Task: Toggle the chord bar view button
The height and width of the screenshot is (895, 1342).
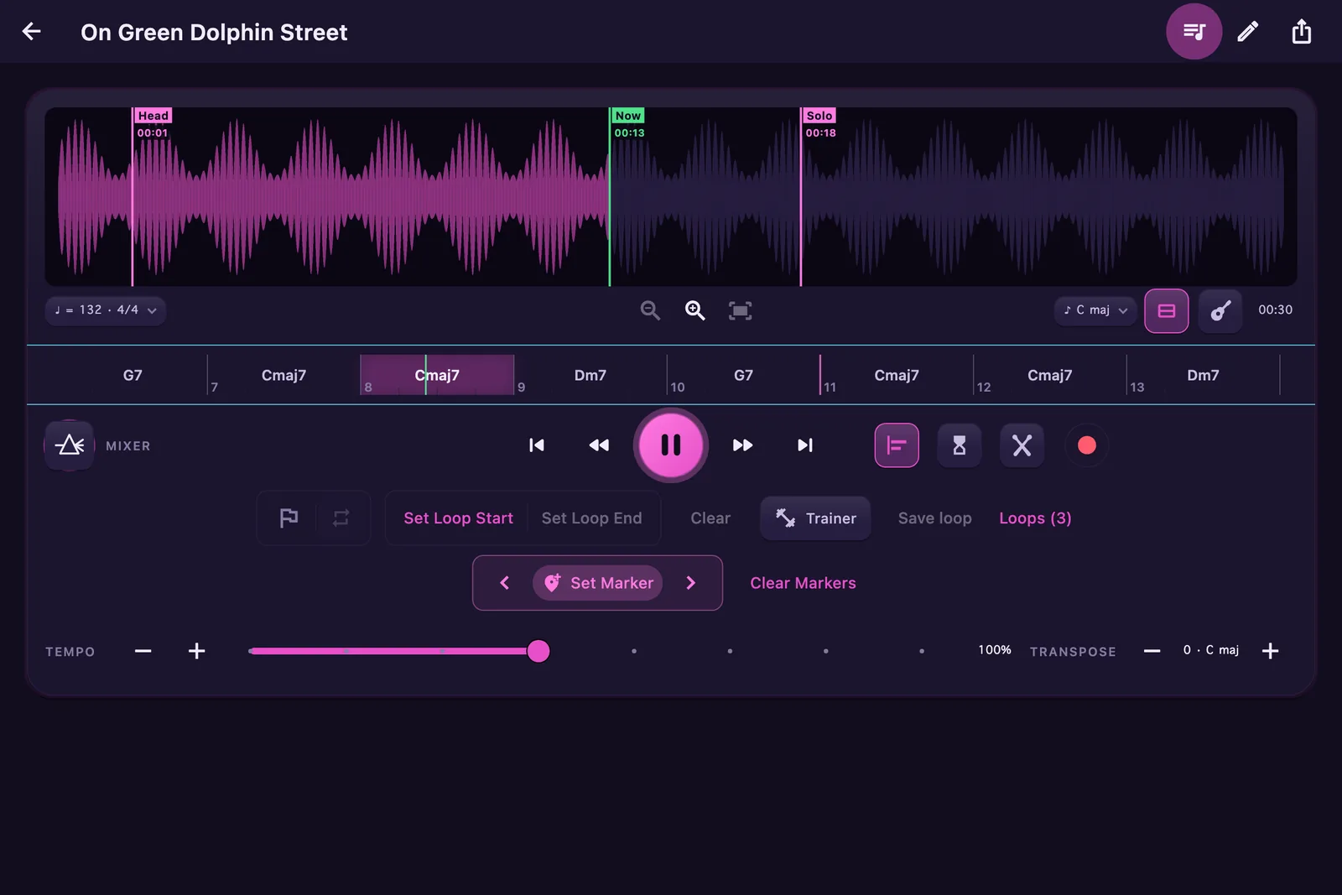Action: 1166,310
